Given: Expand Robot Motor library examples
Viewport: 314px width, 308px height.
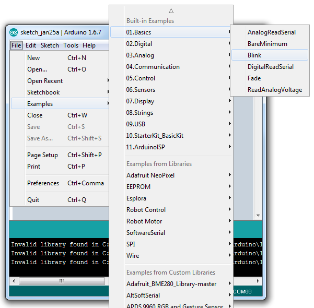Looking at the screenshot, I should (171, 221).
